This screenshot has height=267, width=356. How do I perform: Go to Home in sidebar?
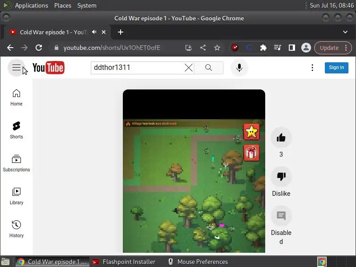pos(16,97)
